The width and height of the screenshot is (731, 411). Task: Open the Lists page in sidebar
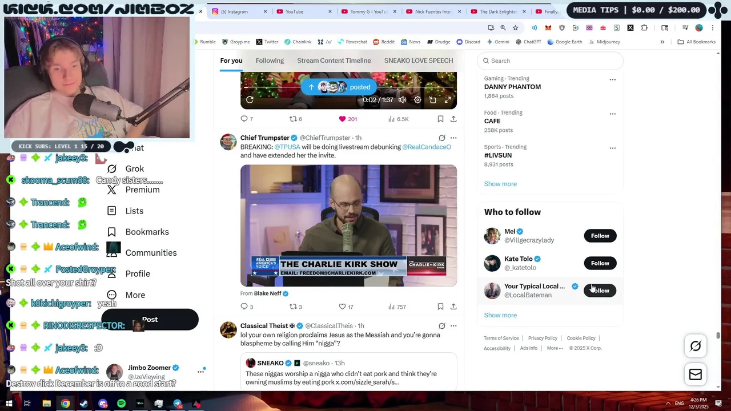[x=126, y=211]
